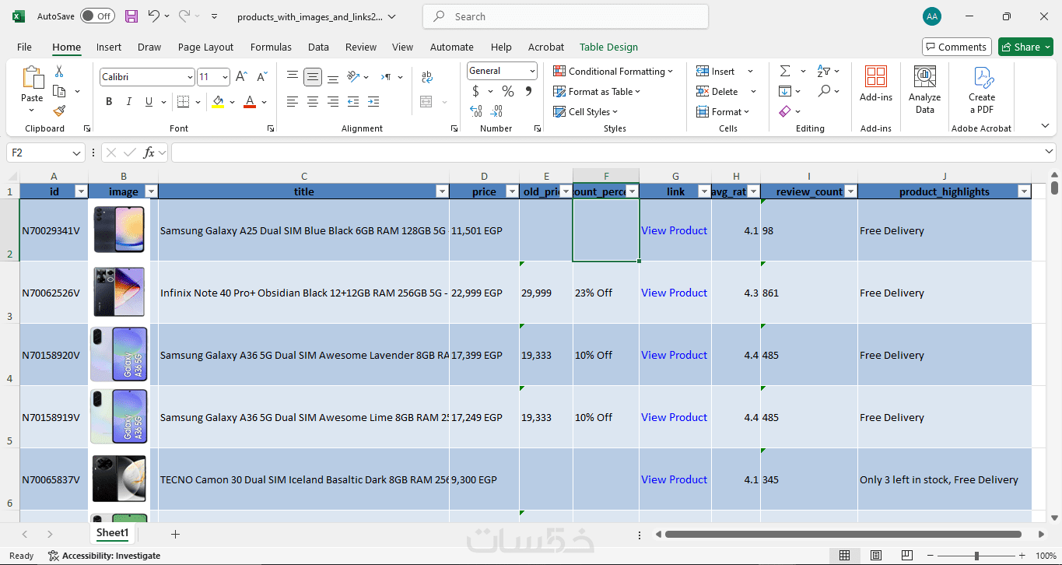Expand the Name Box dropdown arrow
The image size is (1062, 565).
(x=76, y=153)
